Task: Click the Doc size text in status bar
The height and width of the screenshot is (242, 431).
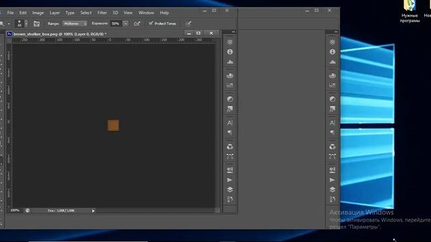Action: click(61, 210)
